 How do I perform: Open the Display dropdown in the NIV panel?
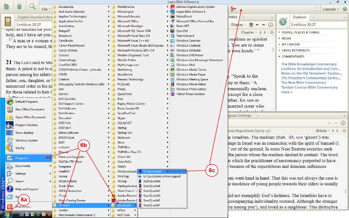click(238, 25)
